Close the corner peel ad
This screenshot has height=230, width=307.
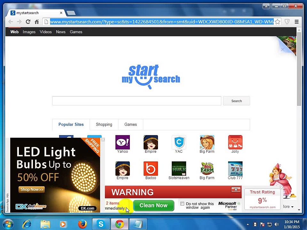pos(282,50)
